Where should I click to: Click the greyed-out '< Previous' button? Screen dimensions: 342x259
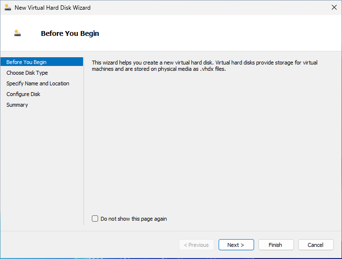pos(196,245)
